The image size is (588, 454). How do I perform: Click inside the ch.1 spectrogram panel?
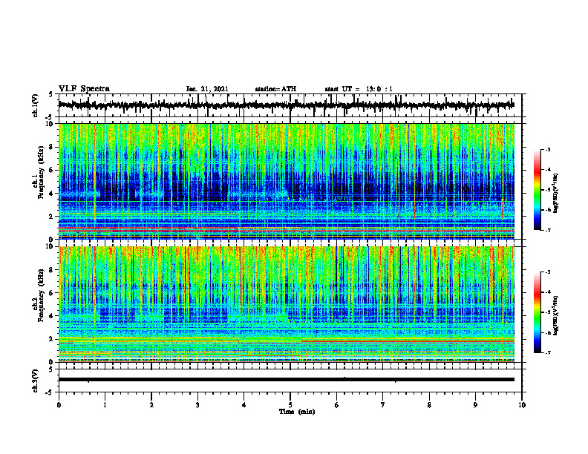[286, 181]
